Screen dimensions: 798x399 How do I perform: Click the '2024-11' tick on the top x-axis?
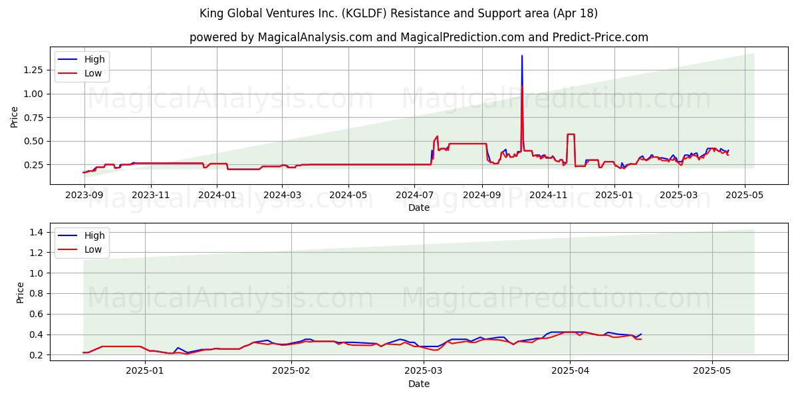tap(547, 195)
